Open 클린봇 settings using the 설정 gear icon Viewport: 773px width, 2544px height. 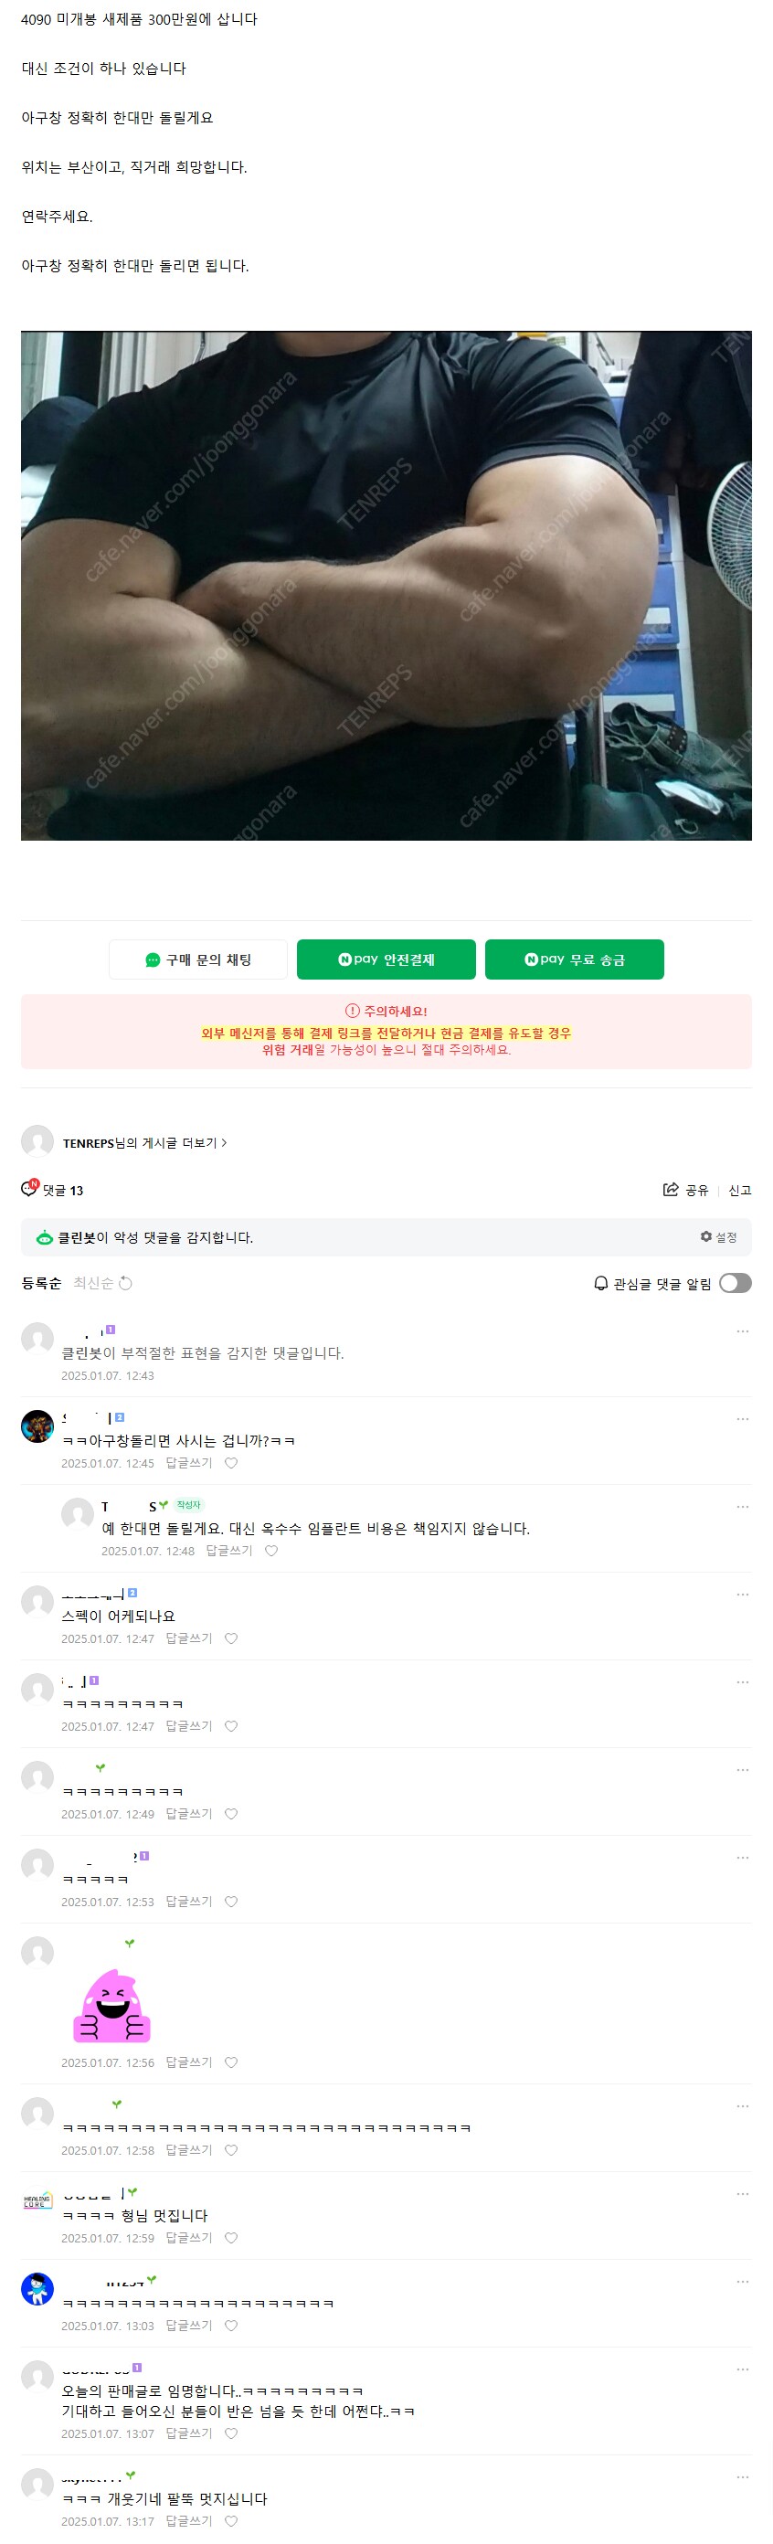707,1236
